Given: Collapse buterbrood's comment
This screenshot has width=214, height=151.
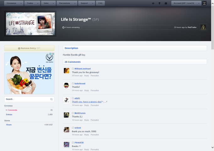Looking at the screenshot, I should point(73,83).
